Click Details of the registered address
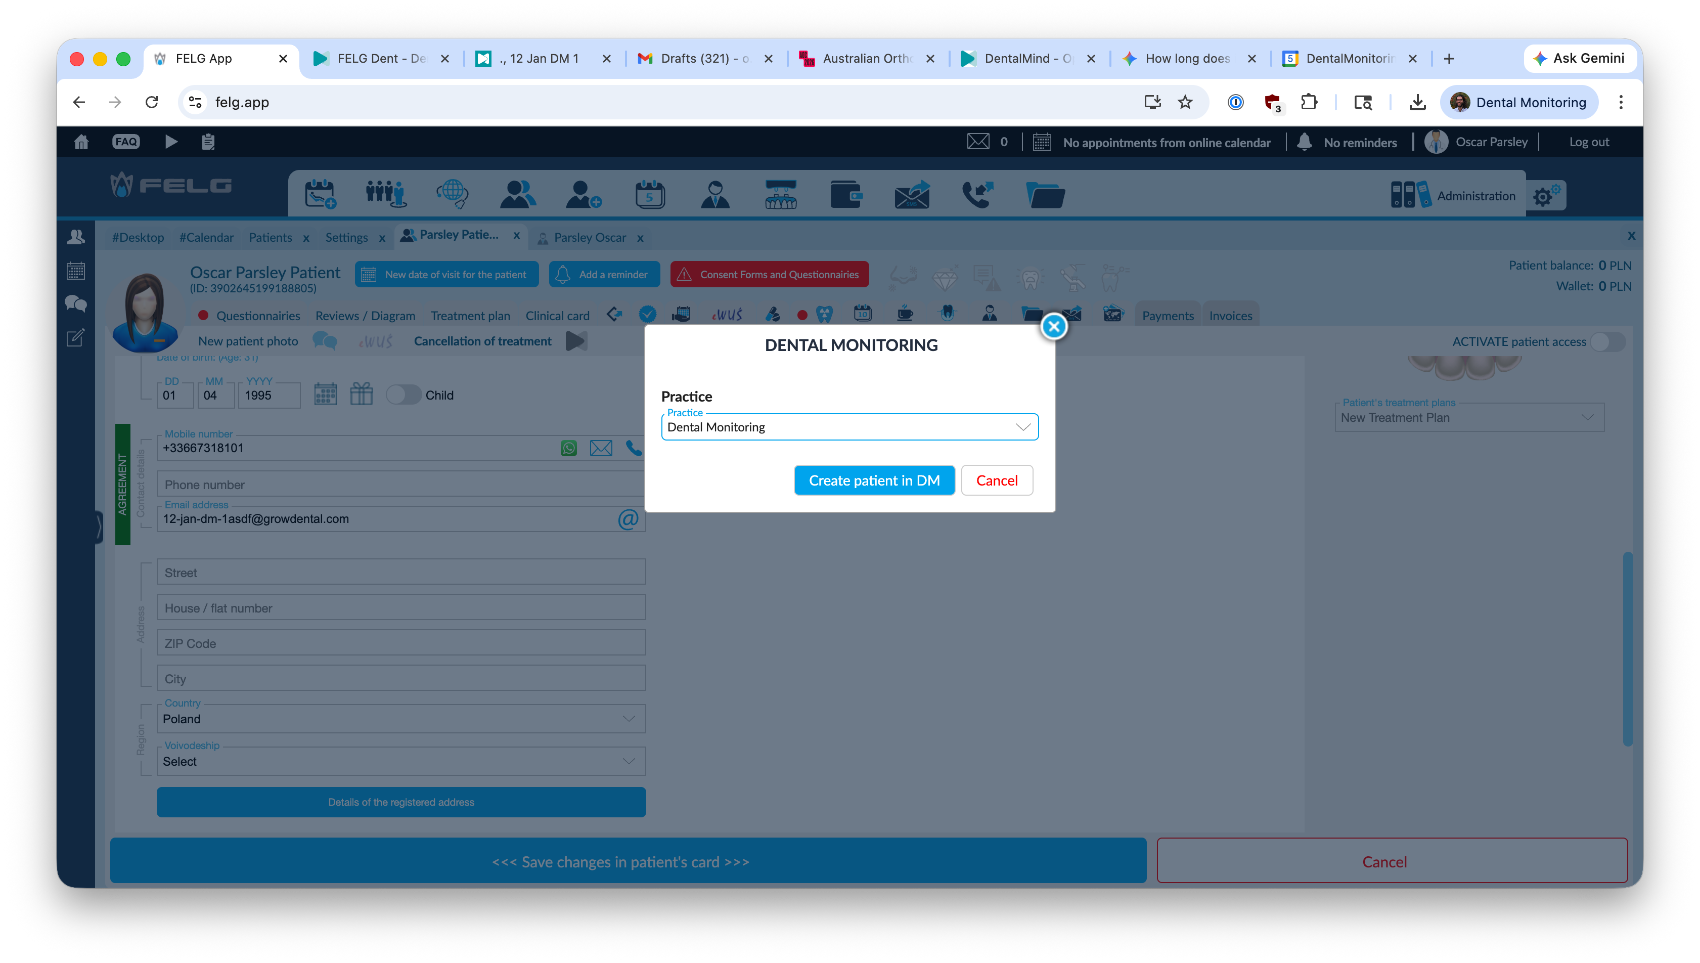The width and height of the screenshot is (1700, 963). click(x=400, y=802)
